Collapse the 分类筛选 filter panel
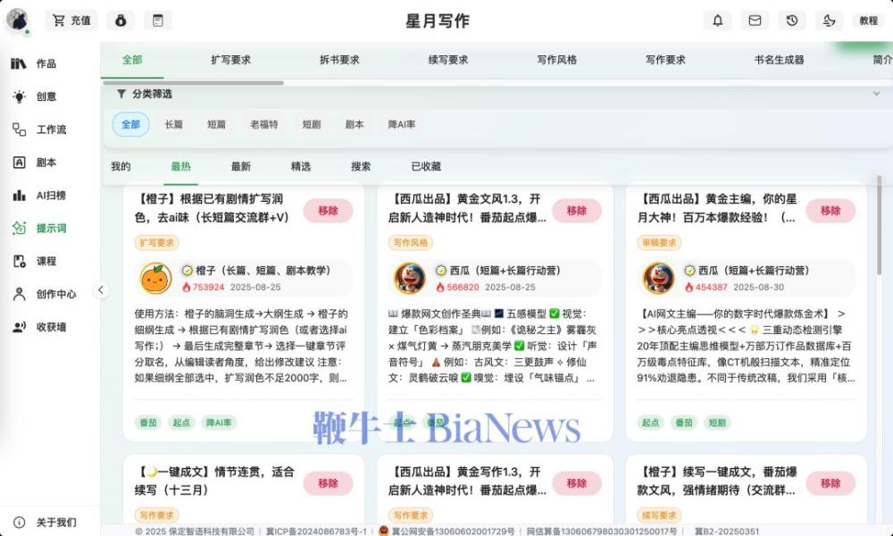893x536 pixels. [876, 94]
